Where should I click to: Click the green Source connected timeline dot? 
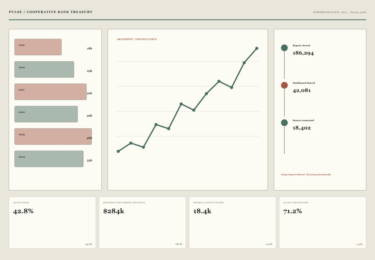[x=284, y=123]
